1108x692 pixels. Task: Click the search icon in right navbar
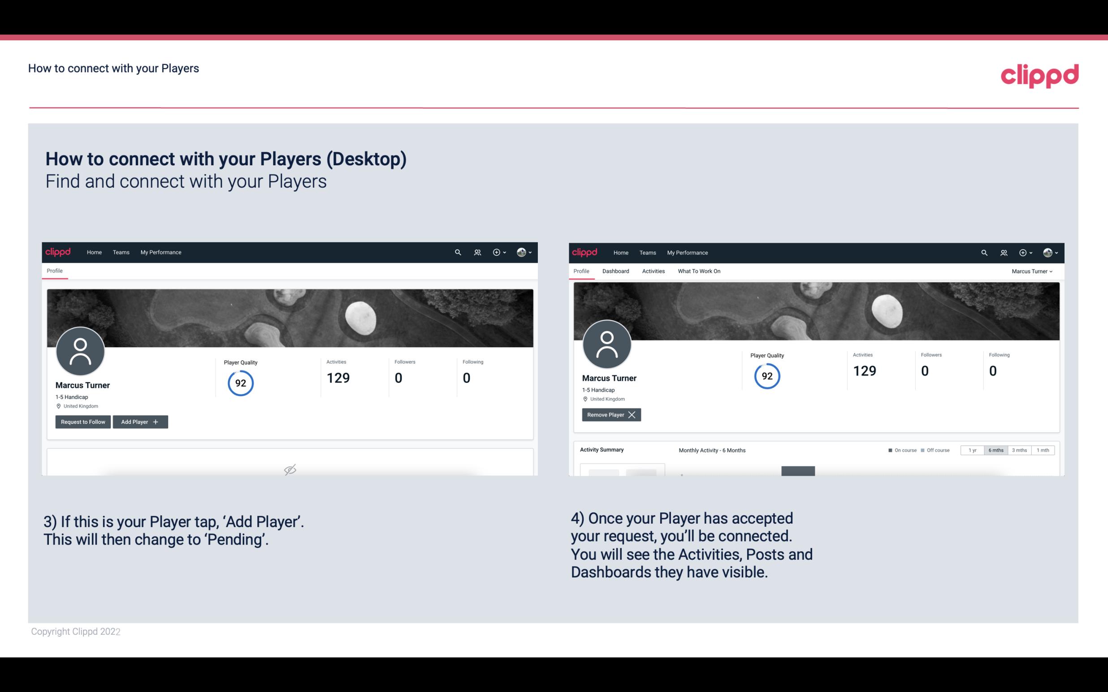[x=983, y=252]
